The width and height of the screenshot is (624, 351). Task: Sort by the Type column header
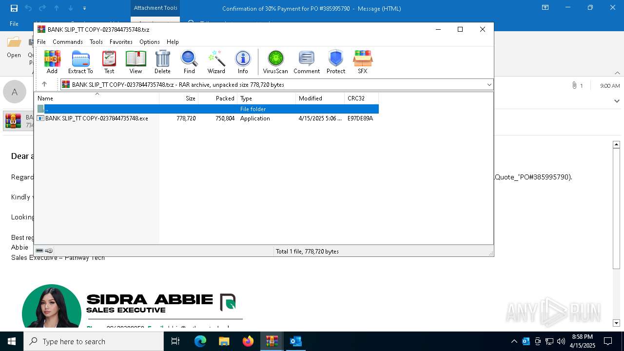tap(267, 98)
